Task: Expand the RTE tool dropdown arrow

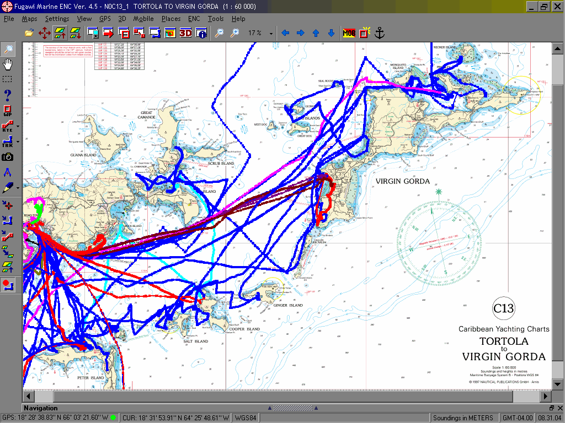Action: 18,126
